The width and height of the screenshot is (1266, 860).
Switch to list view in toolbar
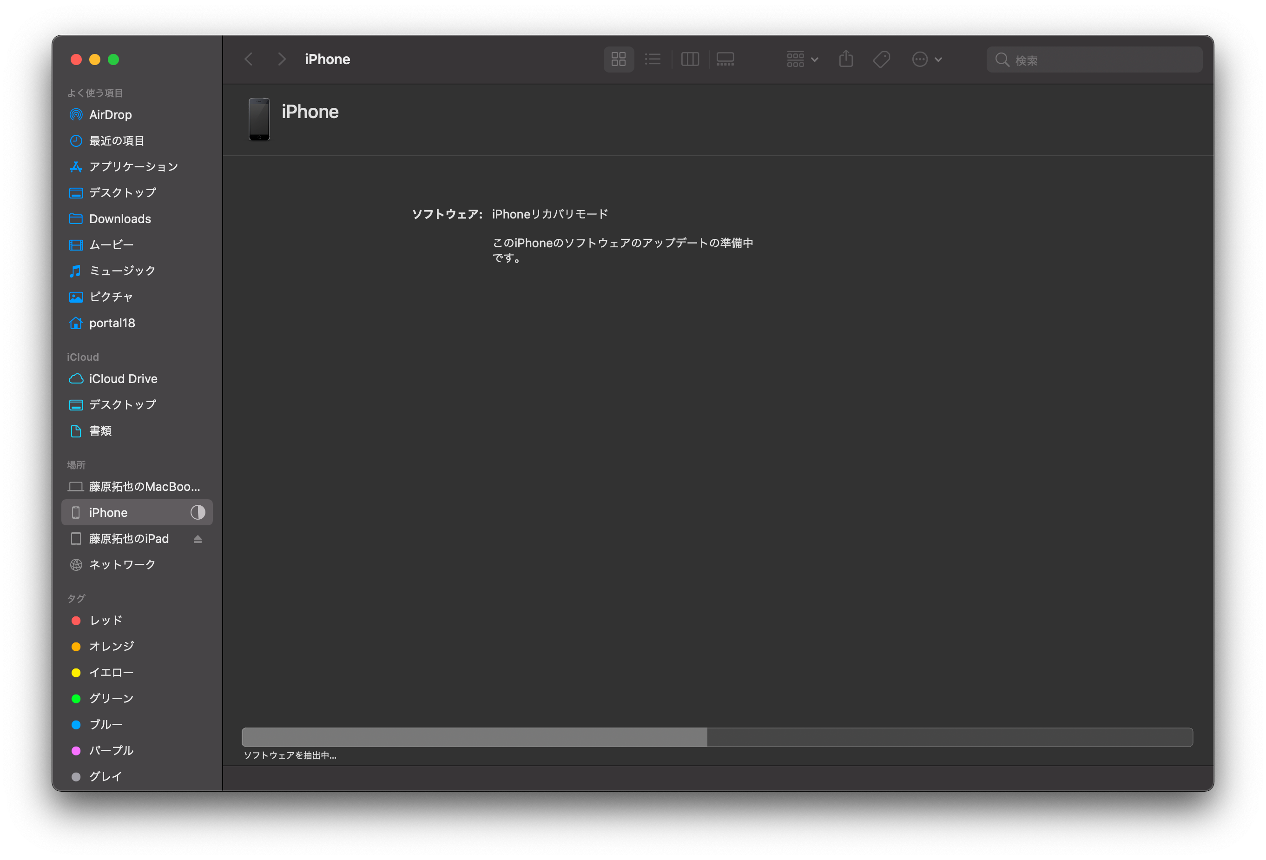(653, 59)
